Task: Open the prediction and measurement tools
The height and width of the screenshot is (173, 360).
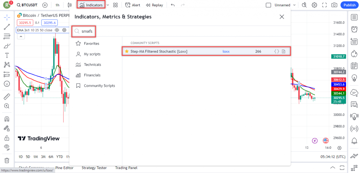Action: [x=7, y=74]
